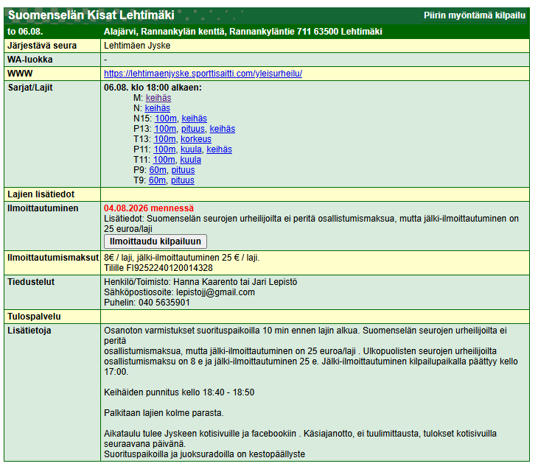Select T11 kuula event link
Screen dimensions: 538x469
coord(190,160)
